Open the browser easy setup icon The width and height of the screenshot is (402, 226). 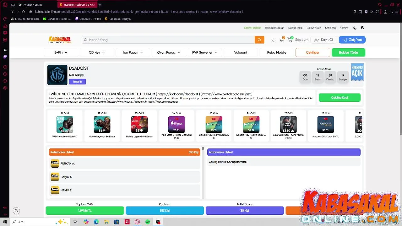coord(397,12)
